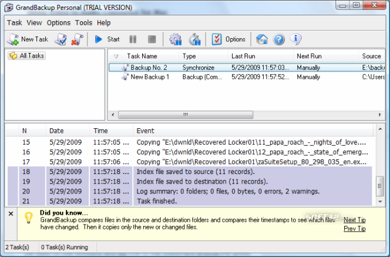Select log entry 17 zaSuiteSetup
This screenshot has width=390, height=257.
click(x=190, y=162)
